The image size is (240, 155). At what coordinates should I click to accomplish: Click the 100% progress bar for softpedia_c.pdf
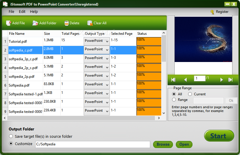[149, 50]
